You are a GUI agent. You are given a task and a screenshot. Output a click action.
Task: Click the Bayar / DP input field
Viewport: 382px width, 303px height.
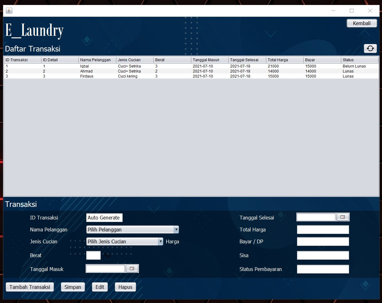(x=323, y=241)
